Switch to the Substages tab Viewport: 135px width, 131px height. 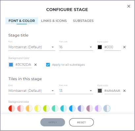tap(83, 21)
